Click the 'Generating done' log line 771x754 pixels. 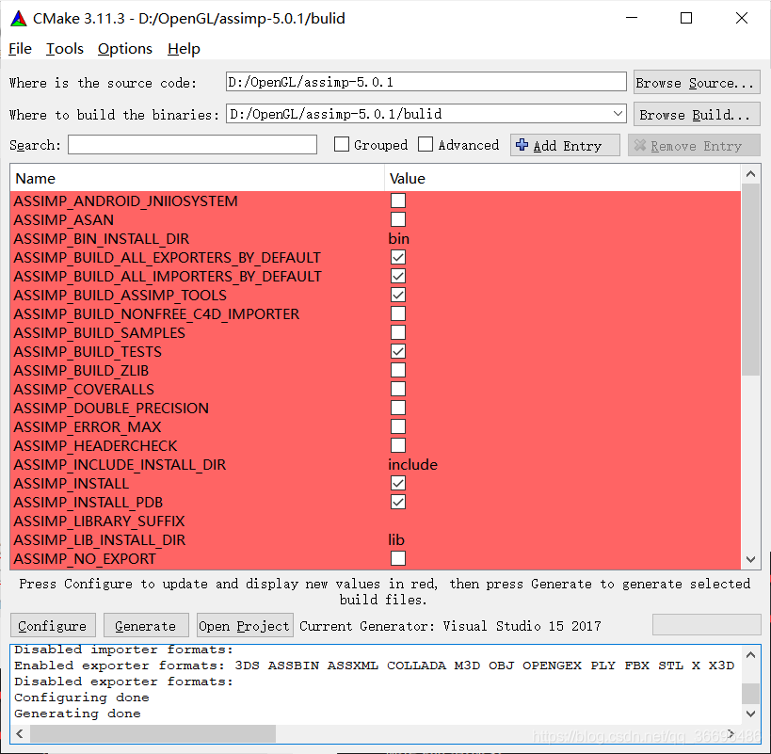tap(77, 714)
